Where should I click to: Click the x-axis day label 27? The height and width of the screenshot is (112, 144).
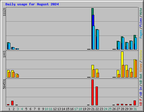[x=118, y=109]
